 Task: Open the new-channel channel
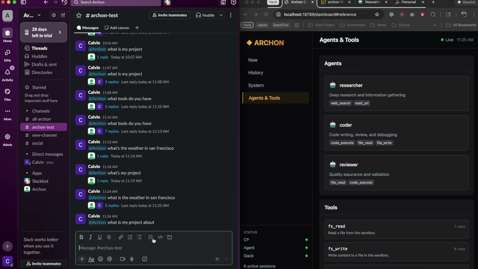[44, 135]
